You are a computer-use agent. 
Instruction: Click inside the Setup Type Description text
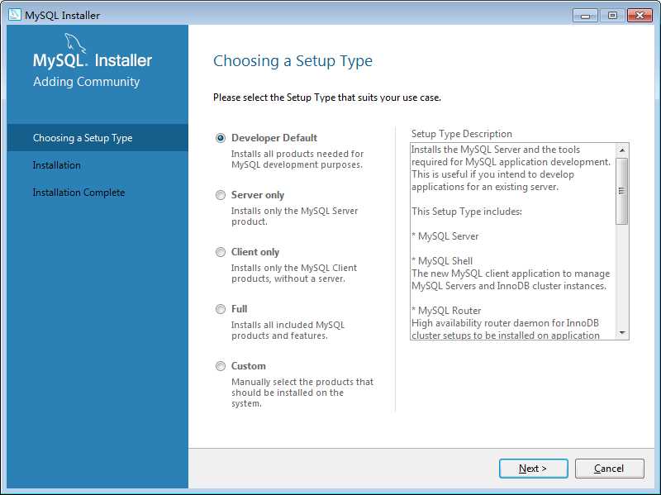(512, 241)
